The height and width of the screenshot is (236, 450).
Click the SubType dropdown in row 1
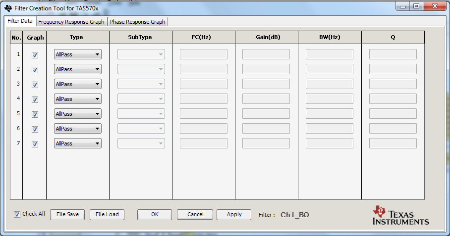141,54
